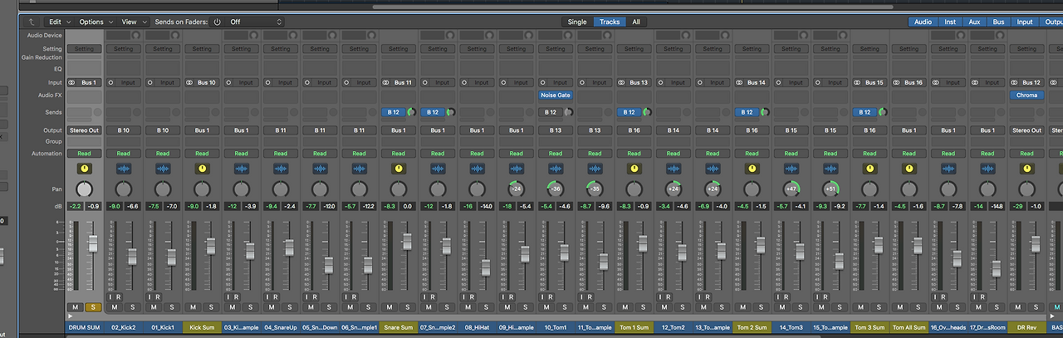1063x338 pixels.
Task: Click the pan knob on 09_Hi...ample strip
Action: coord(517,189)
